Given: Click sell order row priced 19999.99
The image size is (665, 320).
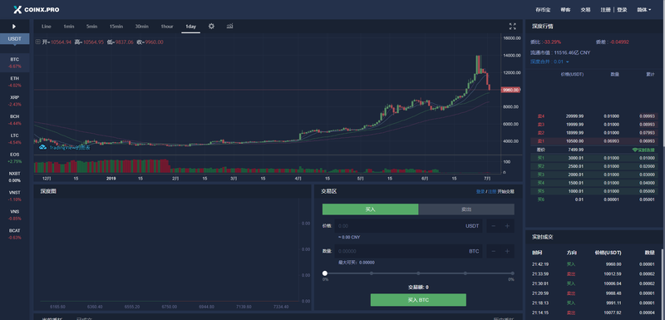Looking at the screenshot, I should 594,124.
